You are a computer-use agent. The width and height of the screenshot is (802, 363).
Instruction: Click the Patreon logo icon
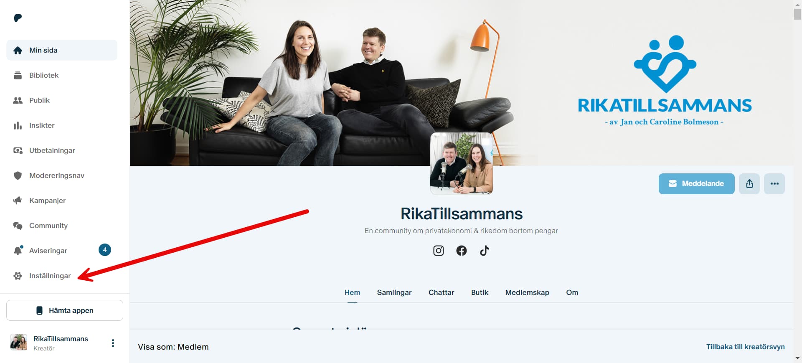click(x=18, y=18)
